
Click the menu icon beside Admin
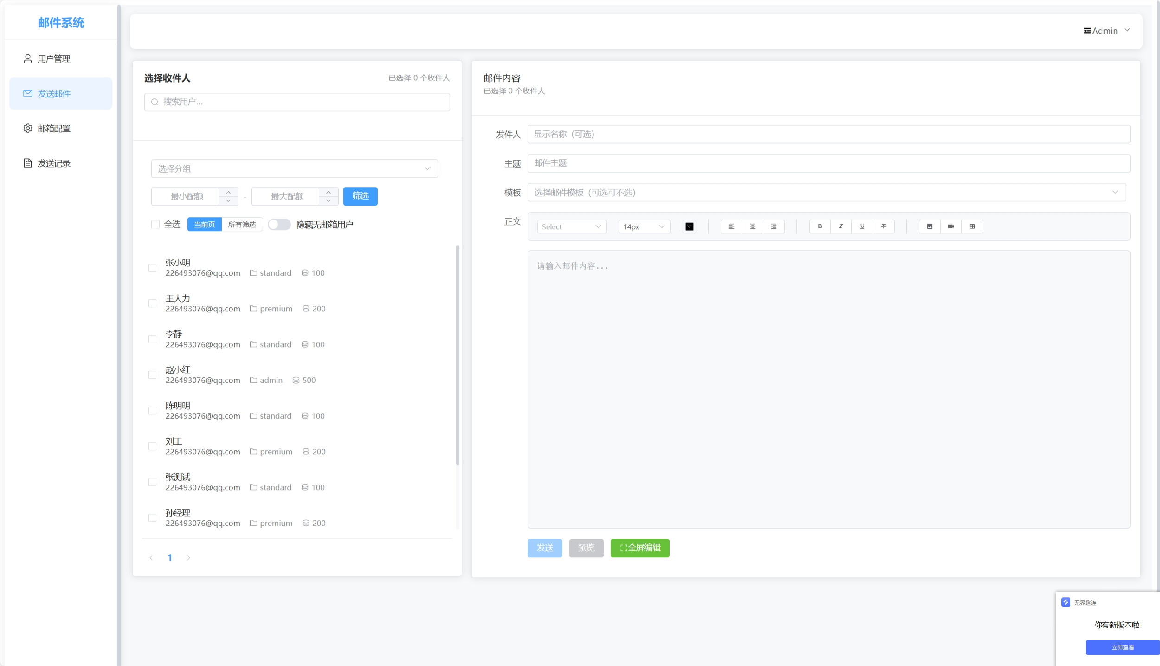(1087, 31)
